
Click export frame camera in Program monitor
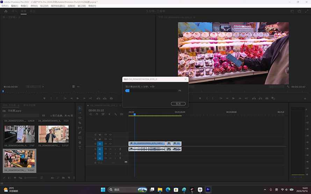coord(267,98)
